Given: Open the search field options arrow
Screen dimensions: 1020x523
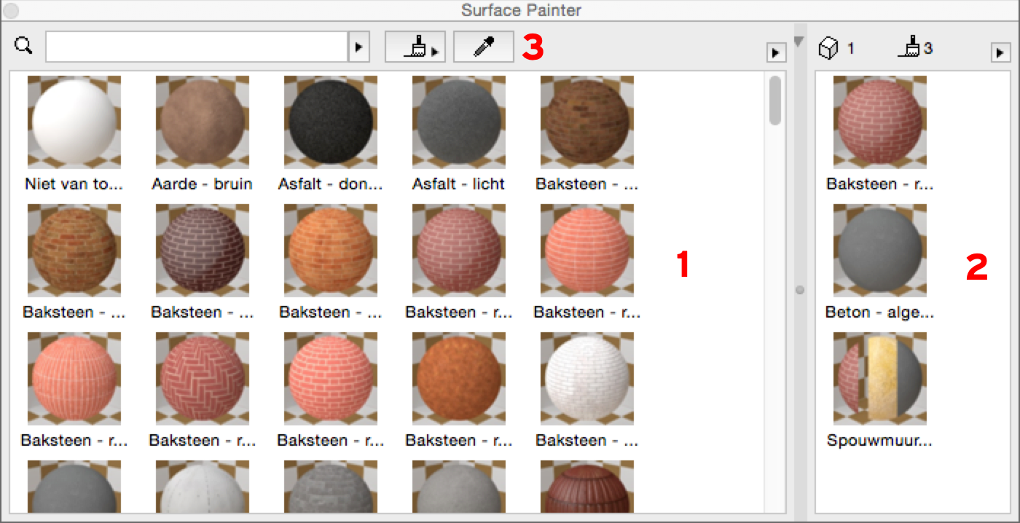Looking at the screenshot, I should pyautogui.click(x=359, y=47).
